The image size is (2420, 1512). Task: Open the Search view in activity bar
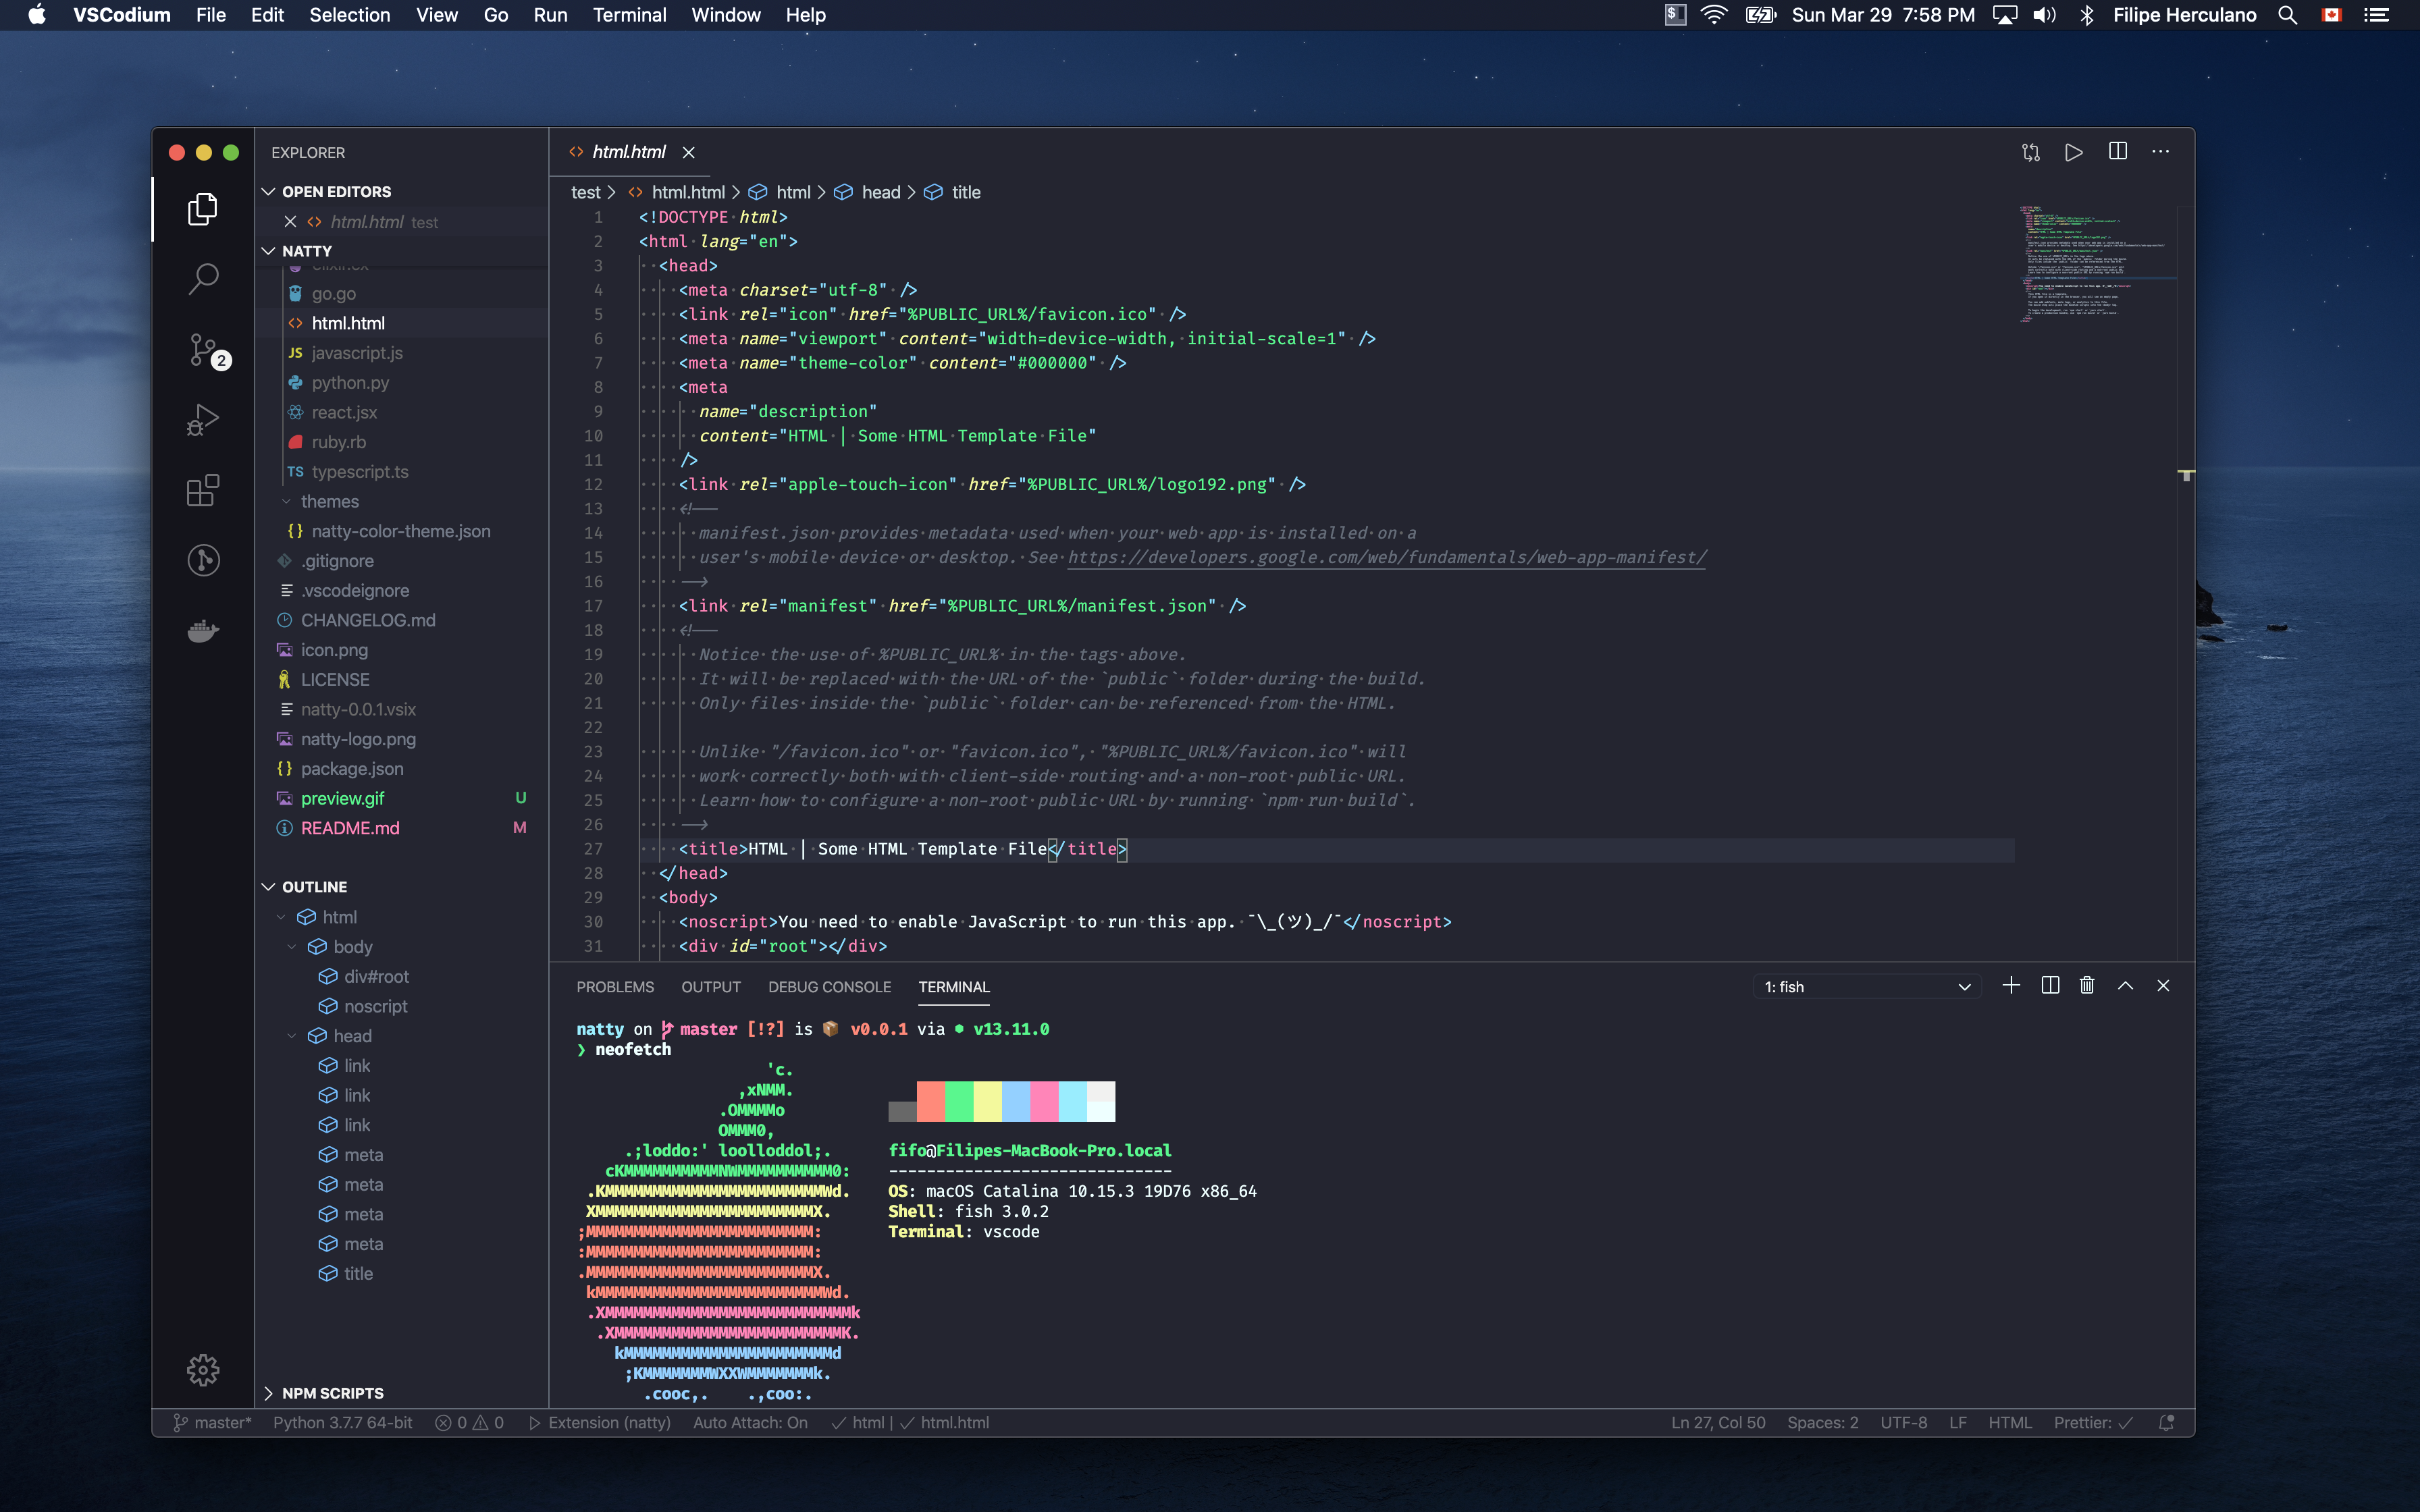click(203, 279)
